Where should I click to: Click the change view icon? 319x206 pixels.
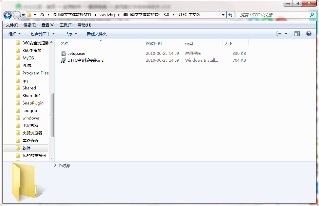pos(279,34)
